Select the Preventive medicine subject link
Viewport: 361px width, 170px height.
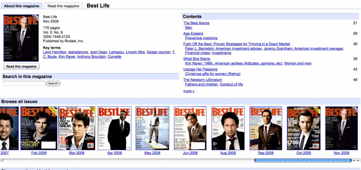tap(201, 38)
